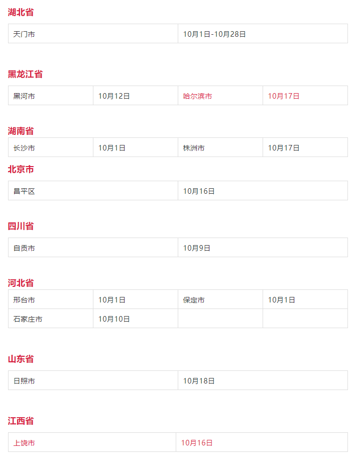Click the 黑龙江省 province heading
355x461 pixels.
click(x=25, y=74)
